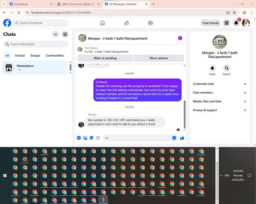256x204 pixels.
Task: Go to the Facebook logo home
Action: (7, 23)
